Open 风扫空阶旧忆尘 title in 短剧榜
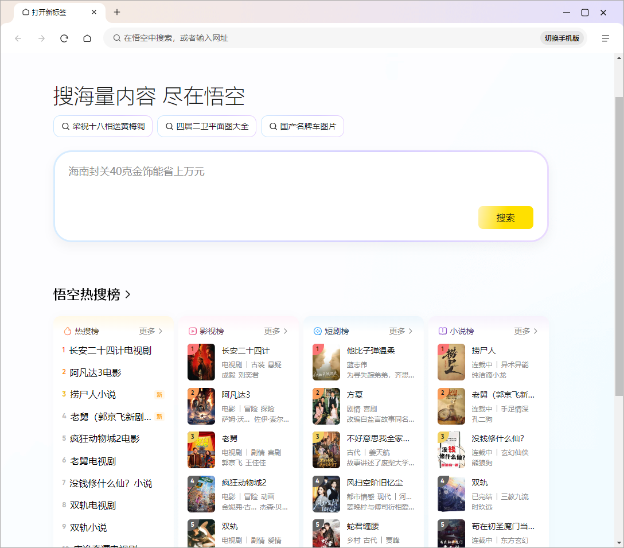 click(x=375, y=483)
